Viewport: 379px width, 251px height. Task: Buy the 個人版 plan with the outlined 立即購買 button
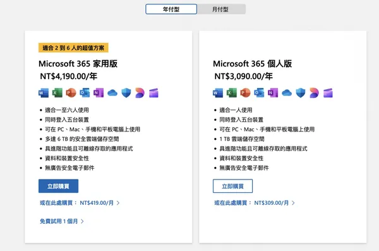coord(232,186)
